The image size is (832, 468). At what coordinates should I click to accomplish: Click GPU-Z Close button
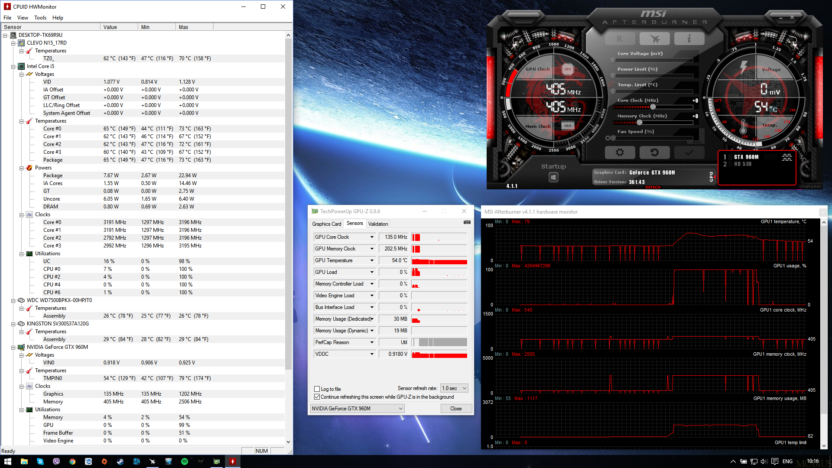(x=456, y=409)
